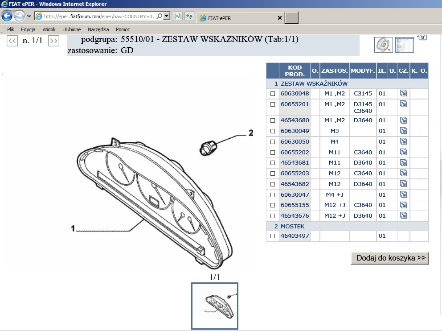Click the wheel drawing view icon
The image size is (442, 331).
[383, 45]
